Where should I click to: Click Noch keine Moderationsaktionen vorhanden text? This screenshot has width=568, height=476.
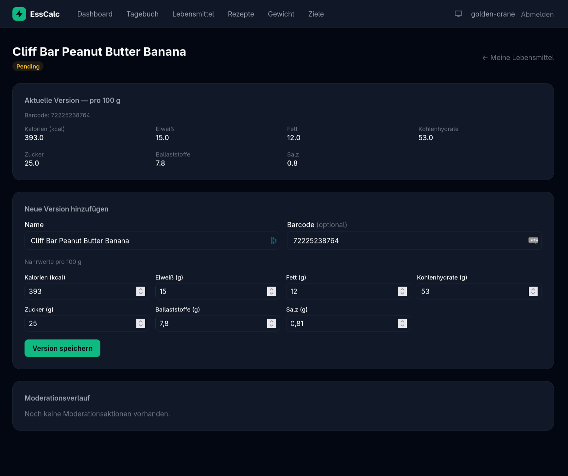pos(97,414)
